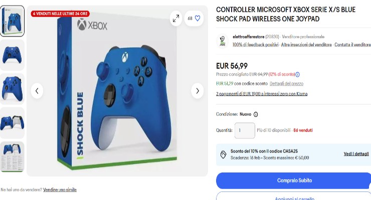The width and height of the screenshot is (371, 200).
Task: Click Vendine uno simile link
Action: pyautogui.click(x=60, y=189)
